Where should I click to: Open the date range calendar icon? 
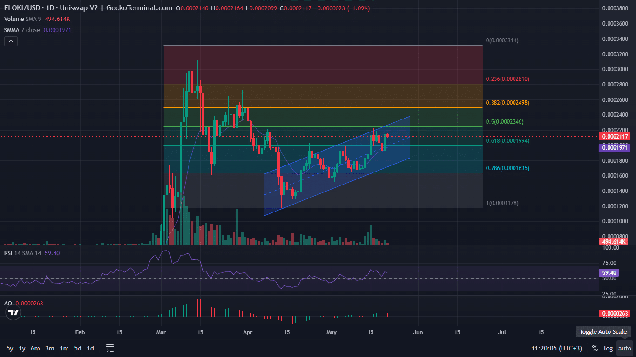point(110,348)
